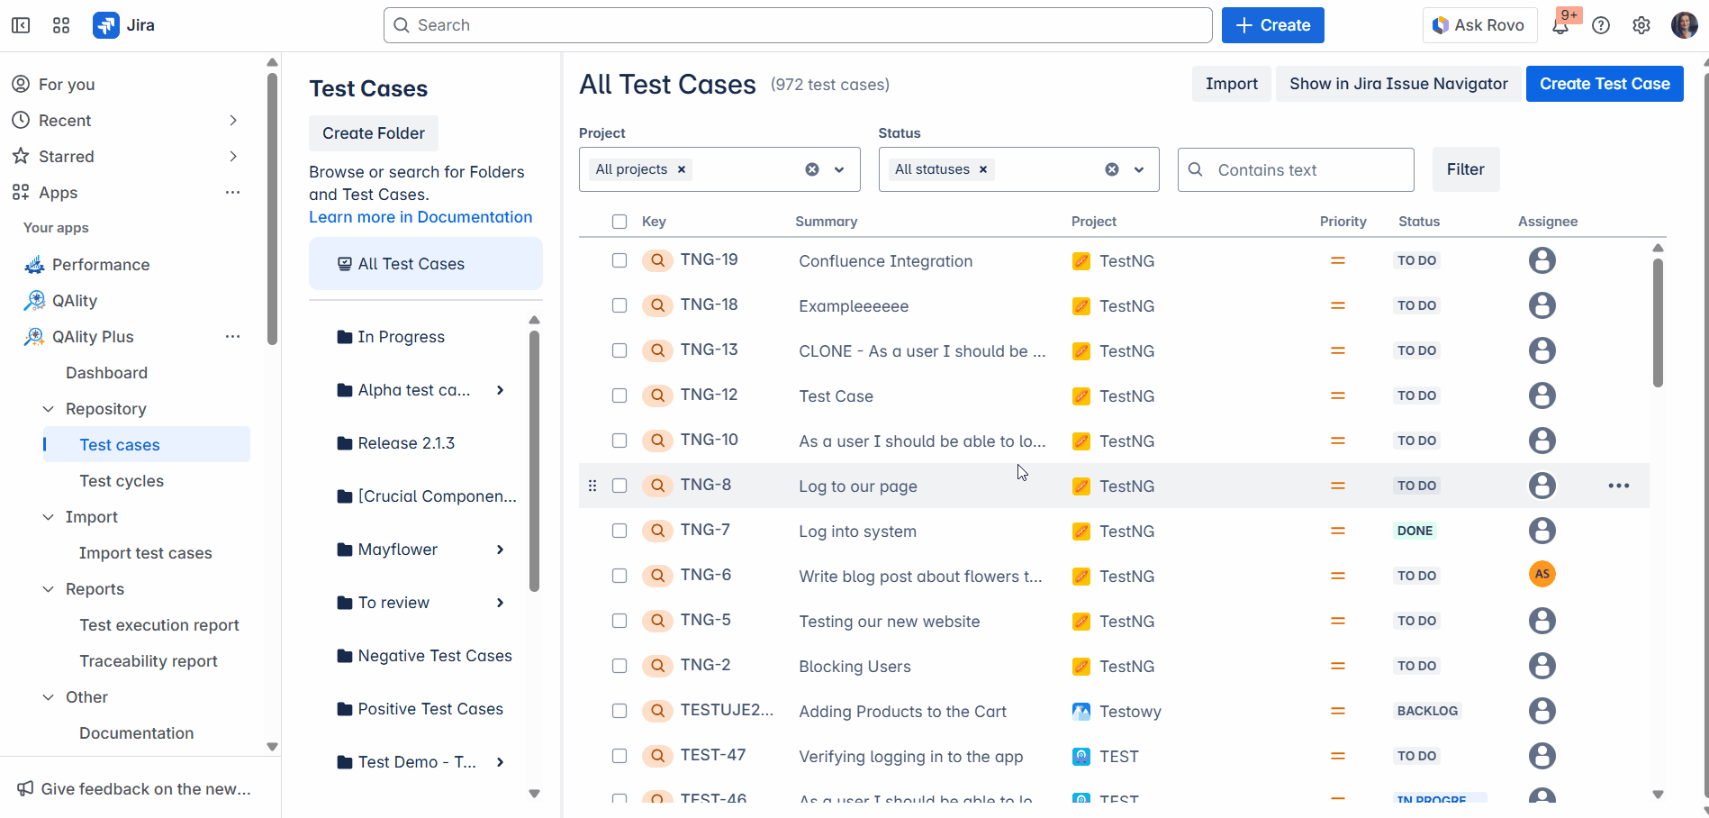Collapse the Import section
The image size is (1709, 818).
click(49, 517)
